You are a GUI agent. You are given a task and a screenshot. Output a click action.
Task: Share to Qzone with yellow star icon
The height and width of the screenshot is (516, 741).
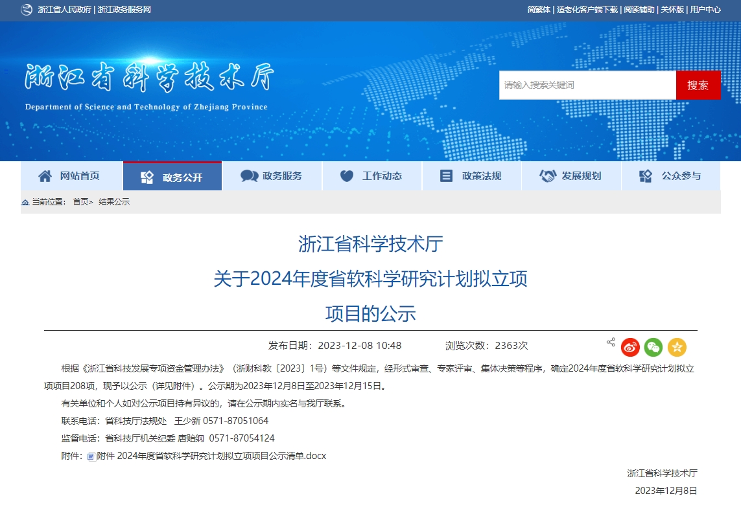tap(677, 348)
